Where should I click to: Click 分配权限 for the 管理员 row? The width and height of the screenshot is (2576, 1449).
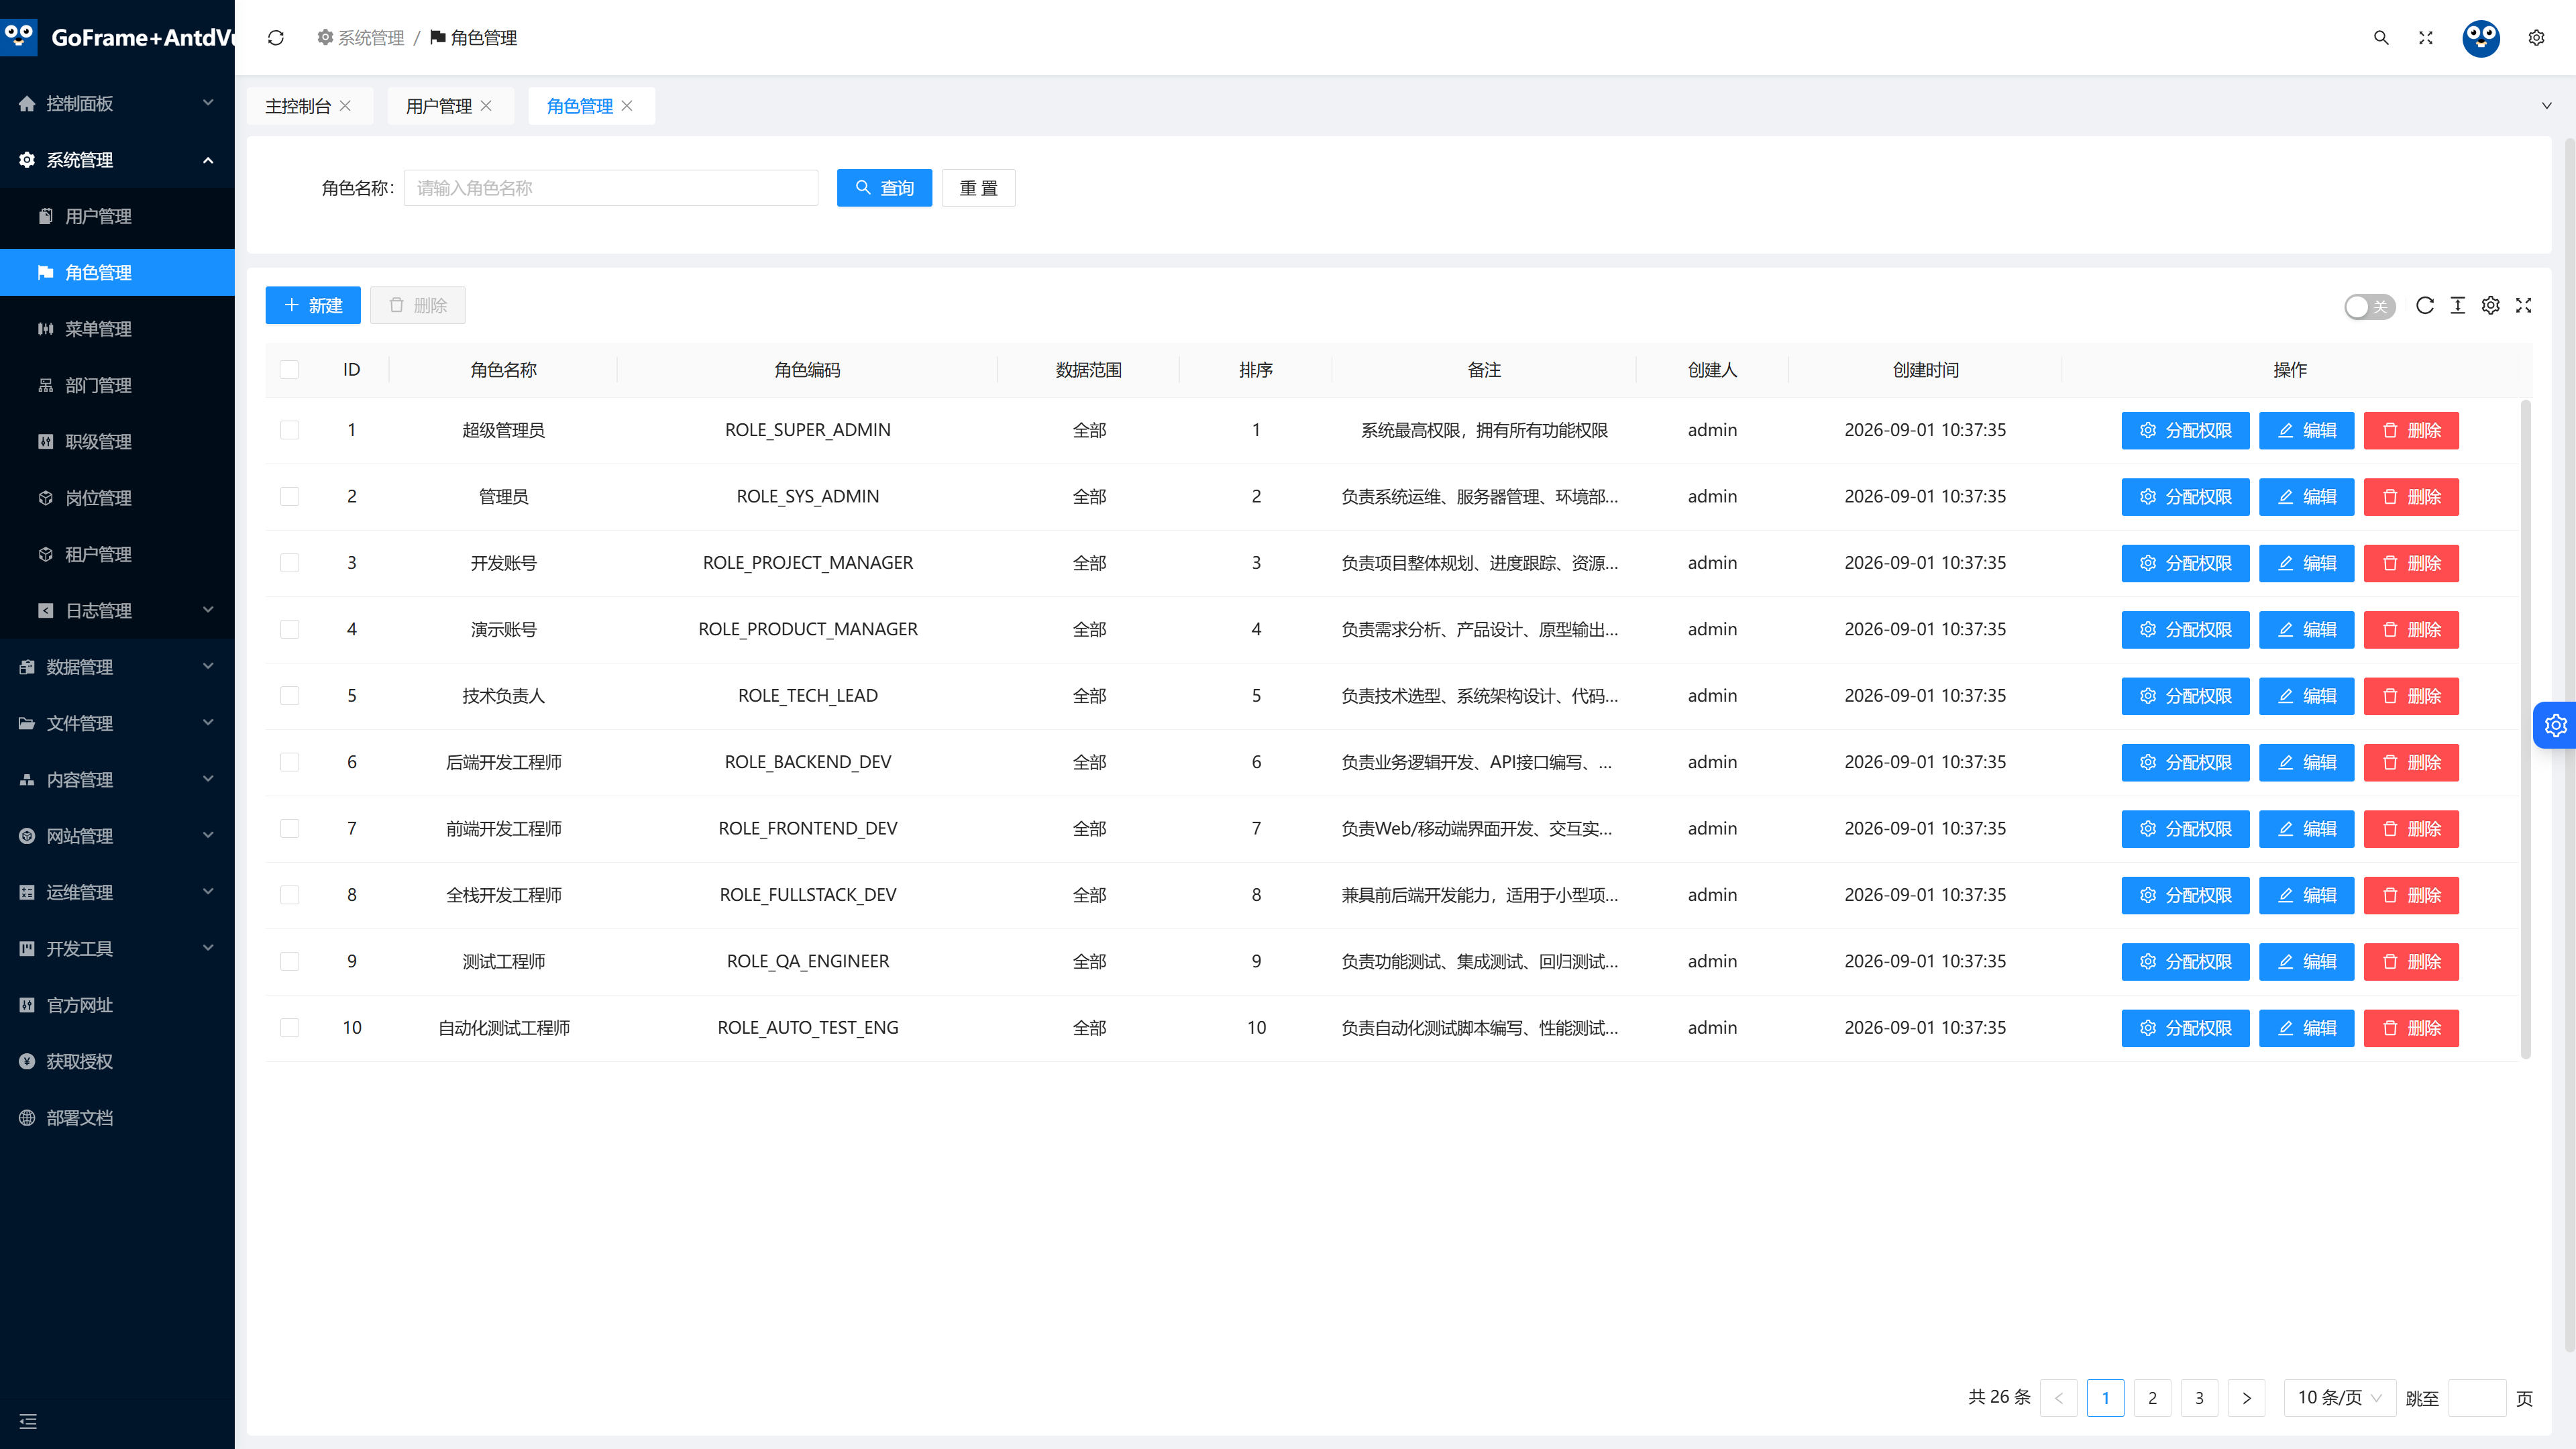tap(2185, 497)
